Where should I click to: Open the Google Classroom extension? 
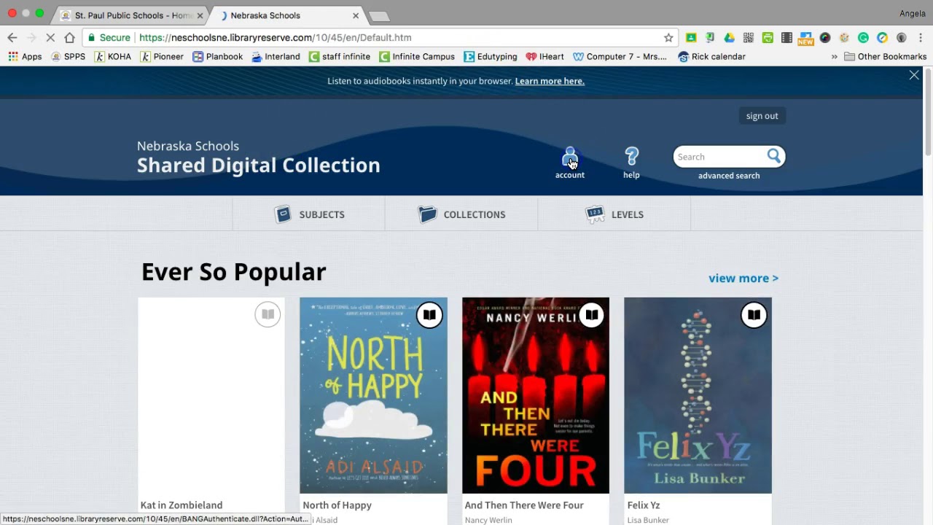(x=691, y=37)
